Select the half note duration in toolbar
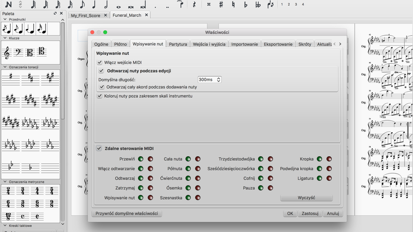Image resolution: width=413 pixels, height=232 pixels. (x=106, y=4)
